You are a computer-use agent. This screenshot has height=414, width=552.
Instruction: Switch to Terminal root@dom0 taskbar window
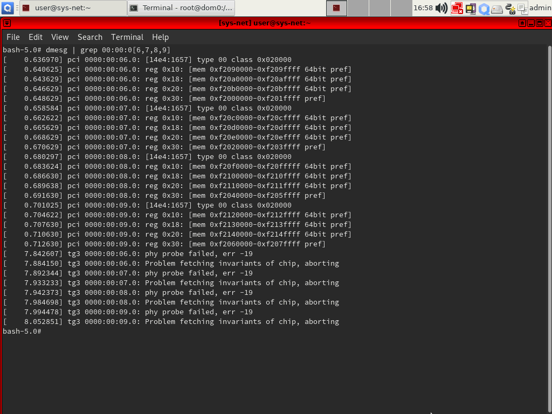point(181,8)
